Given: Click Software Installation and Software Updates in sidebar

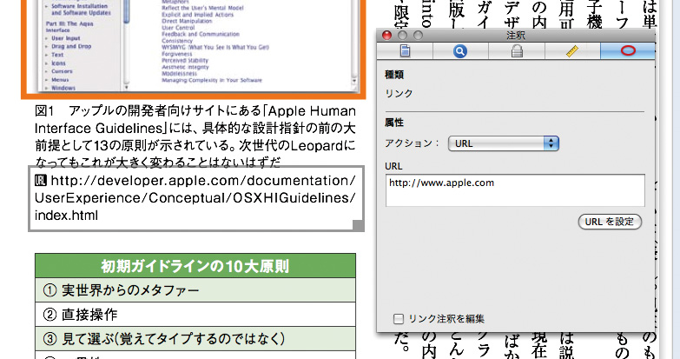Looking at the screenshot, I should click(81, 10).
